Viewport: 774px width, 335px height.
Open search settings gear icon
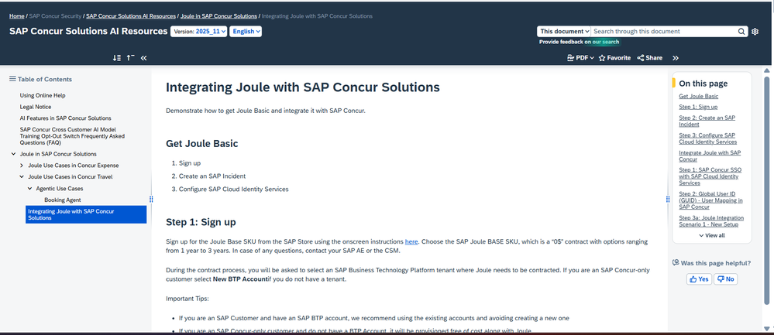pos(755,32)
